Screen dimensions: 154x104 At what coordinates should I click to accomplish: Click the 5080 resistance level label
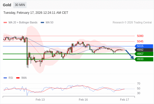(140, 36)
